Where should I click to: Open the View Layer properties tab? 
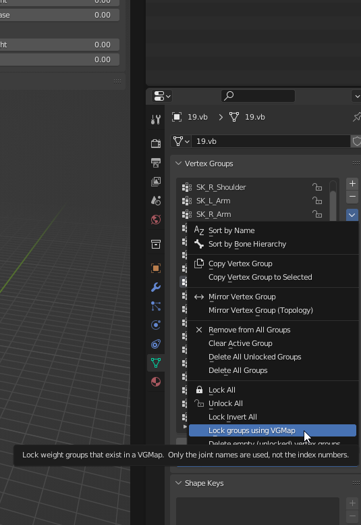156,182
